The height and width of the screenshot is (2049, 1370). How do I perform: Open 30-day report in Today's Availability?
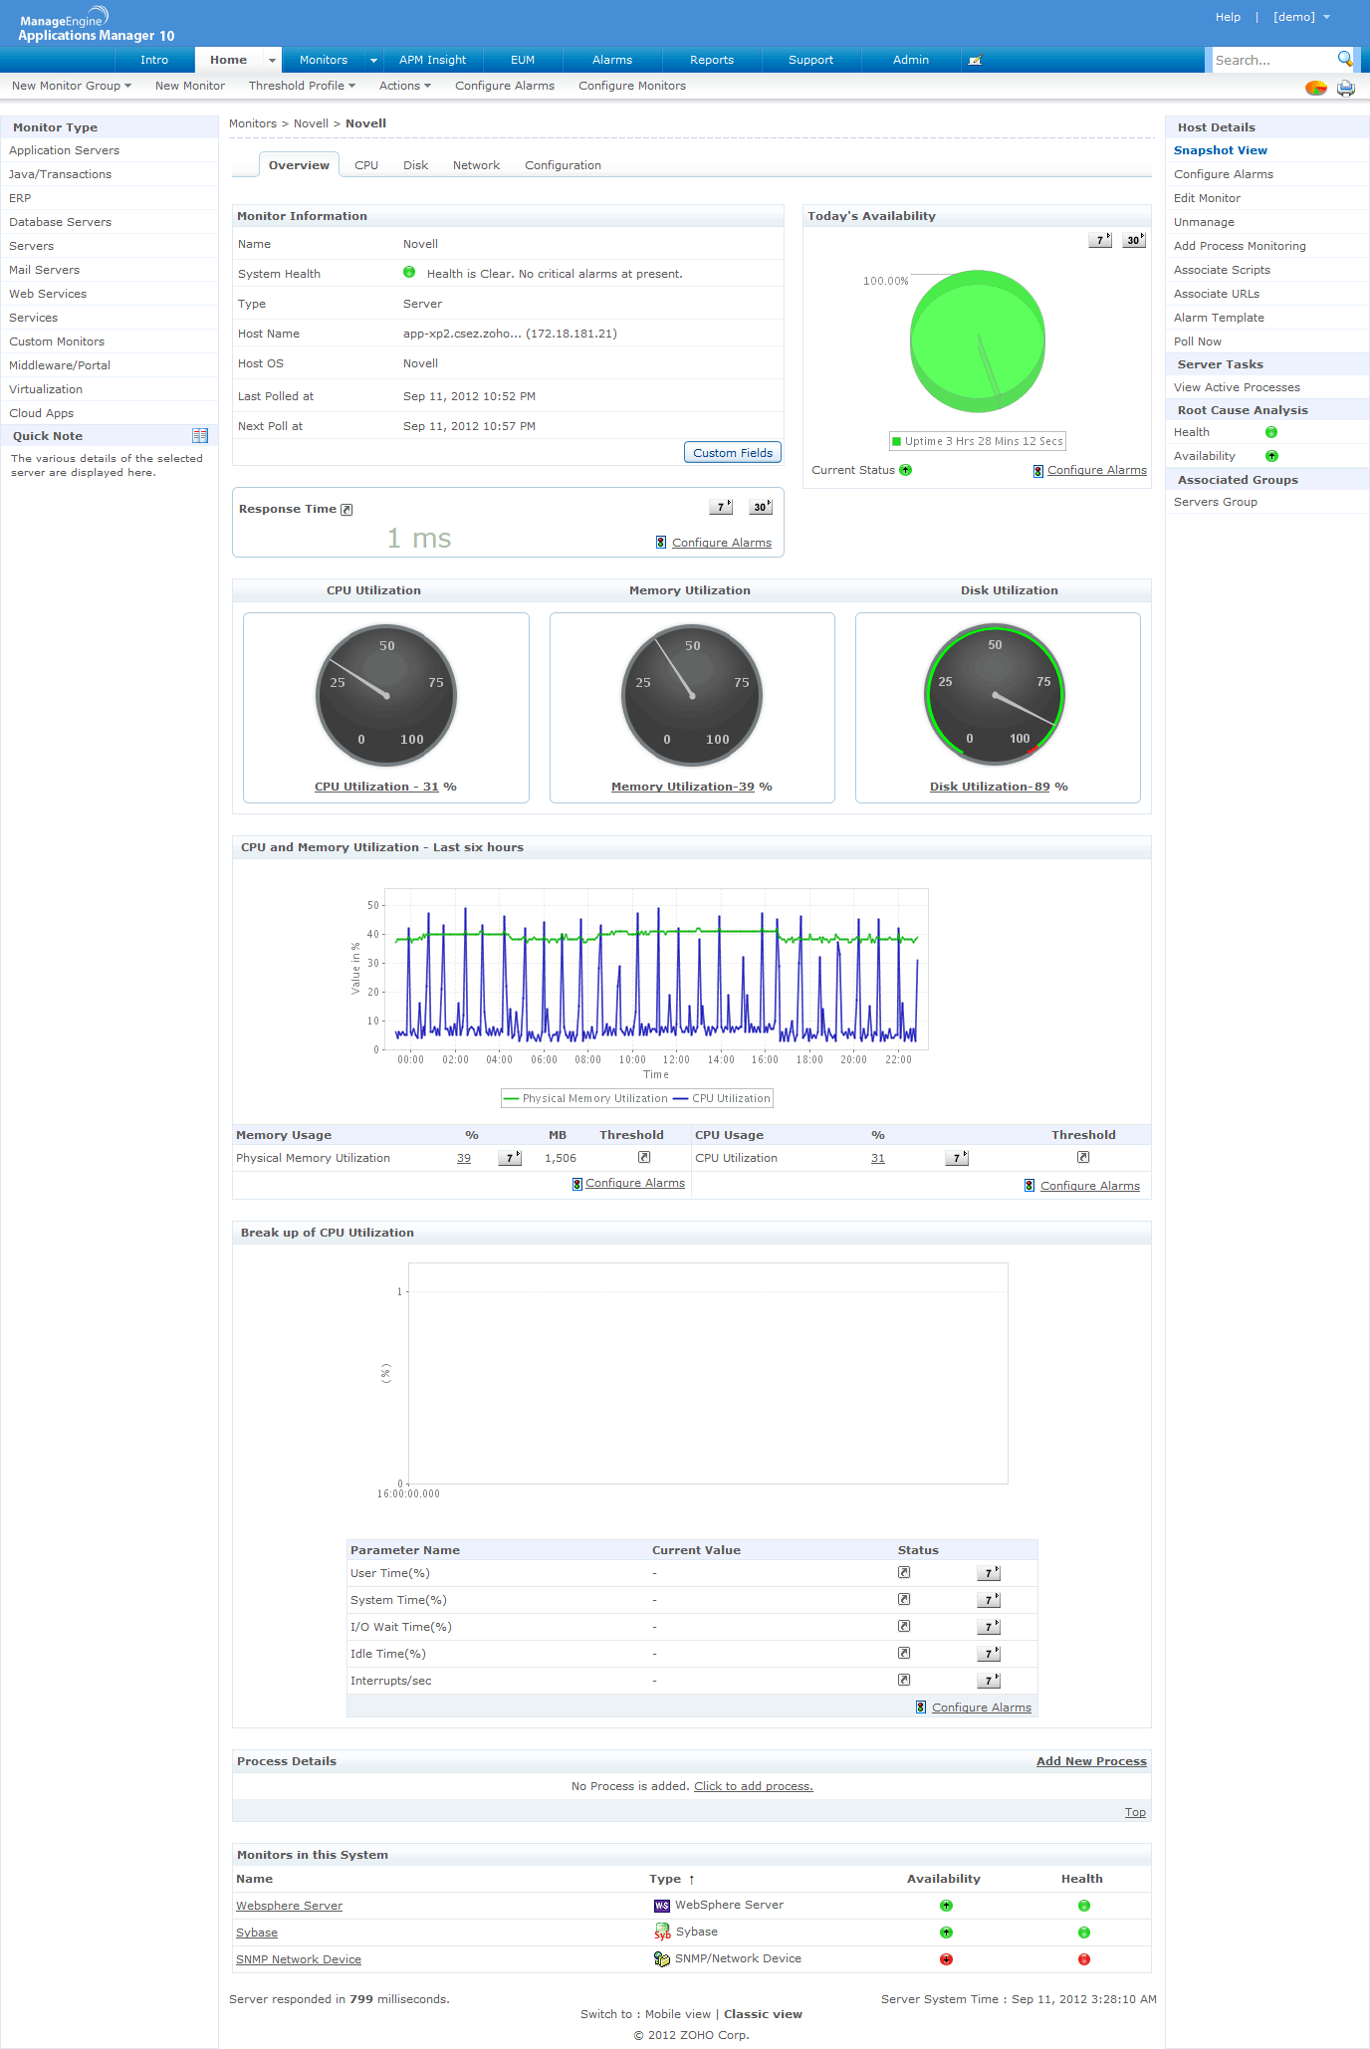(1134, 240)
